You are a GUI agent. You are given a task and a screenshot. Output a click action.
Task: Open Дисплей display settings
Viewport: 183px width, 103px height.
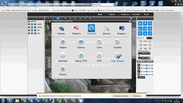pyautogui.click(x=63, y=57)
